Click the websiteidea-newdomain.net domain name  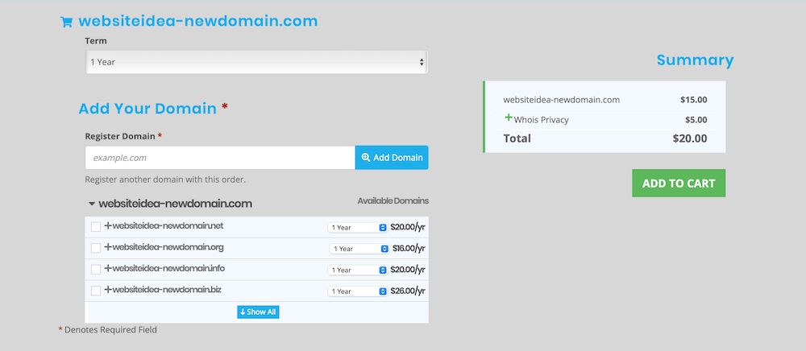168,225
